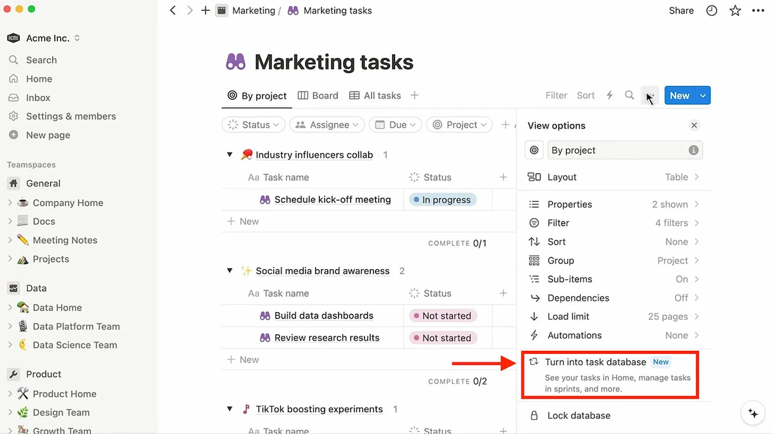
Task: Switch to All tasks tab
Action: tap(382, 95)
